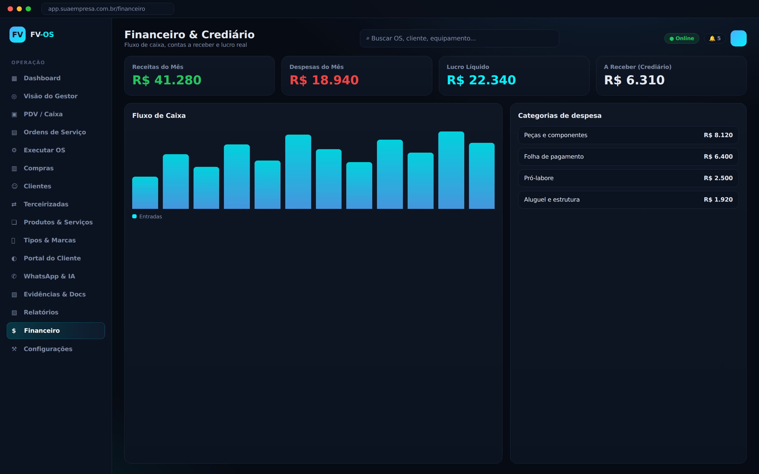Select the Folha de pagamento row
The height and width of the screenshot is (474, 759).
628,157
